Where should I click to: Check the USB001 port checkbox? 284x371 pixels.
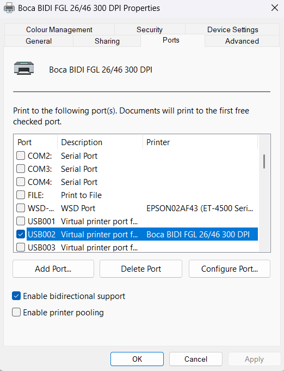[x=21, y=221]
